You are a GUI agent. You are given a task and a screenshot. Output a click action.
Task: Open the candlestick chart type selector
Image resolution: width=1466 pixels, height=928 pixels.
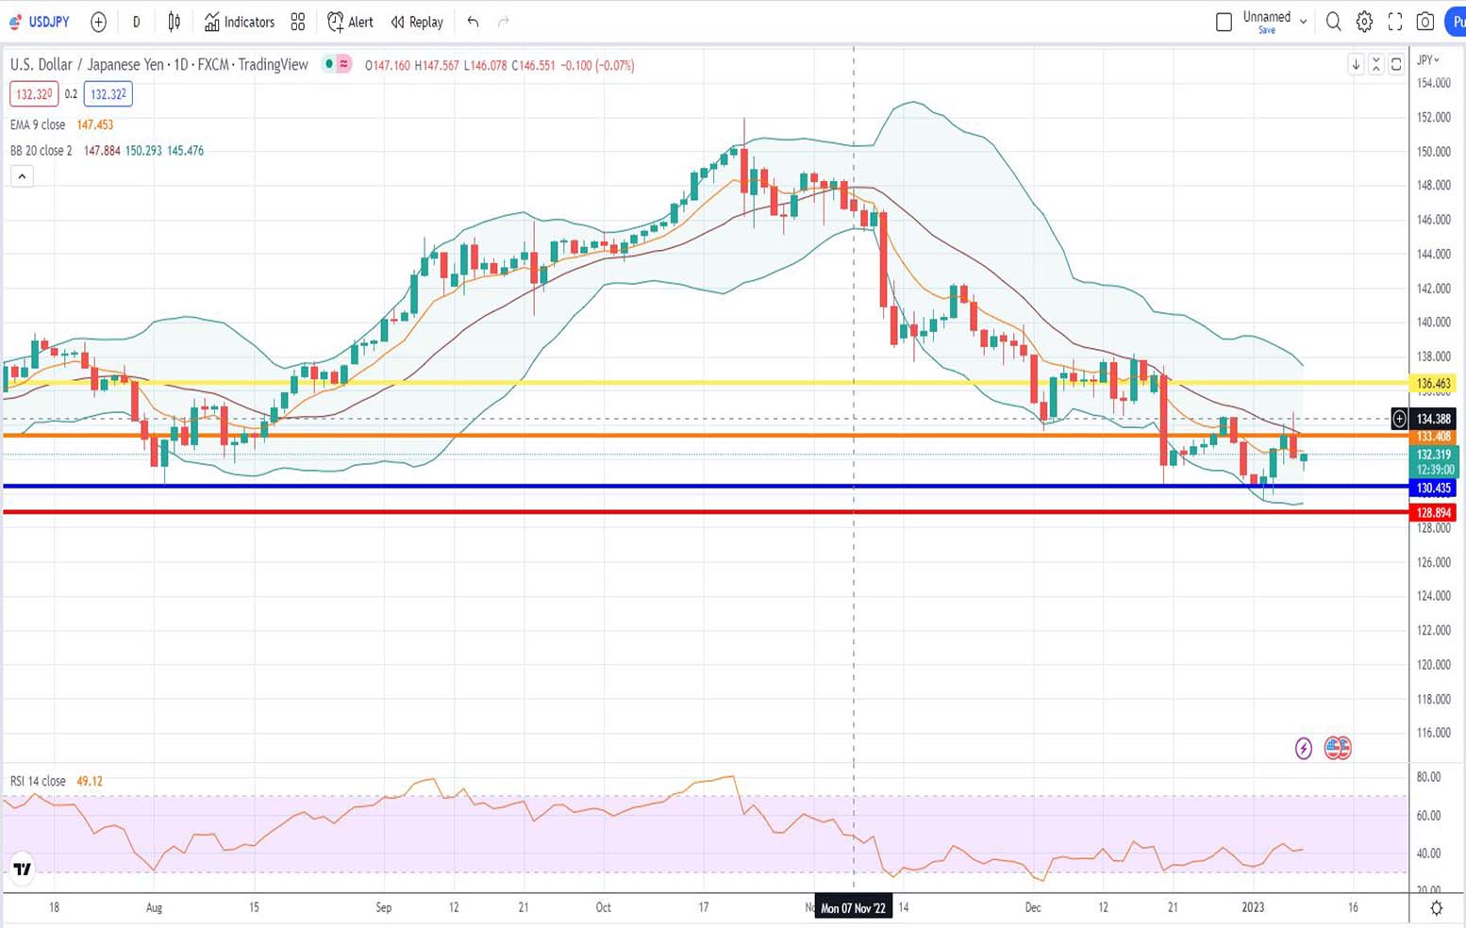pyautogui.click(x=175, y=22)
